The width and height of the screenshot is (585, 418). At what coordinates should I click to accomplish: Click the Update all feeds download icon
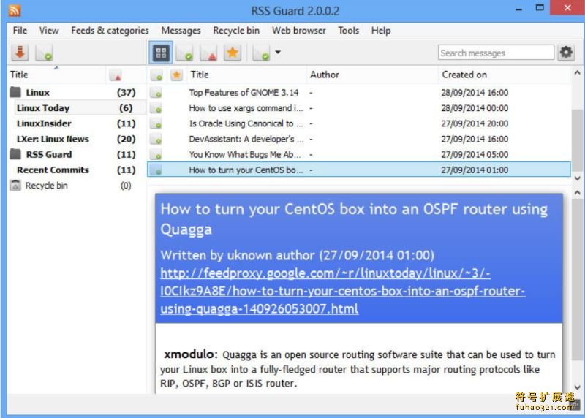[x=20, y=53]
